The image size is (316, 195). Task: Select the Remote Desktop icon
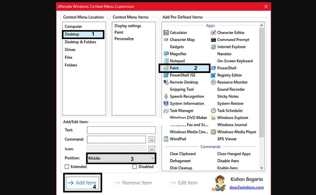pos(166,82)
